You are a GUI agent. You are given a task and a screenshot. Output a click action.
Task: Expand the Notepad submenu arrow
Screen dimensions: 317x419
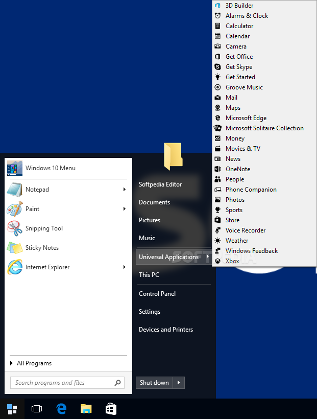(125, 190)
